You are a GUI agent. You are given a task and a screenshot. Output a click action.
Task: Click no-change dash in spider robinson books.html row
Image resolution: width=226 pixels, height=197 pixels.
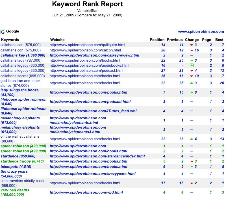coord(192,151)
